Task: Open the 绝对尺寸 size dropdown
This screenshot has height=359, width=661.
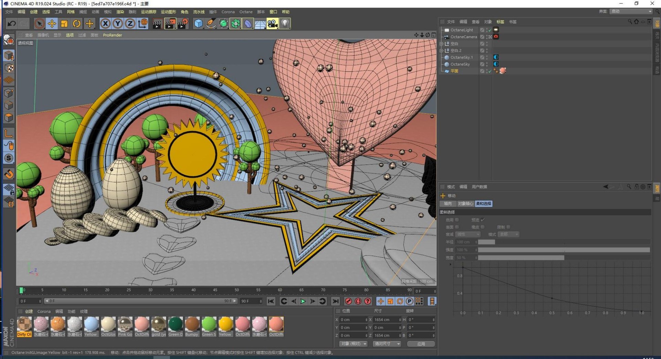Action: tap(387, 344)
